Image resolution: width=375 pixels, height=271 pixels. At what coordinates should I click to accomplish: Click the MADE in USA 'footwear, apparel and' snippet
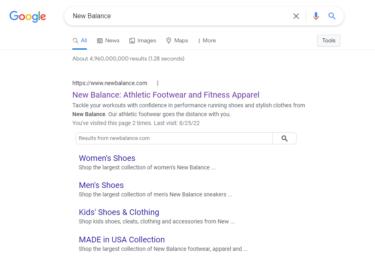pyautogui.click(x=163, y=249)
